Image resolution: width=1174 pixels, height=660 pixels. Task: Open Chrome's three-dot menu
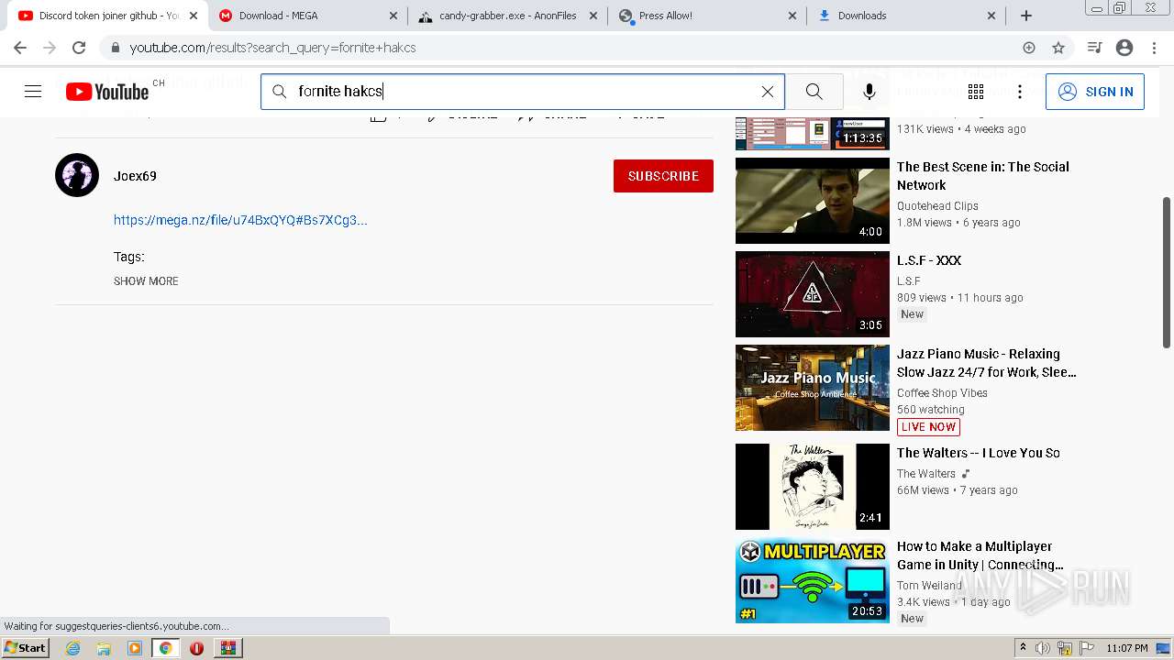[x=1155, y=48]
